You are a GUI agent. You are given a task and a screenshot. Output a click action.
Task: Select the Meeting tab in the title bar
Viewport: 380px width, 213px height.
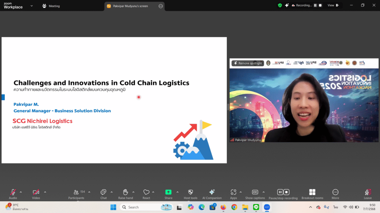[51, 6]
